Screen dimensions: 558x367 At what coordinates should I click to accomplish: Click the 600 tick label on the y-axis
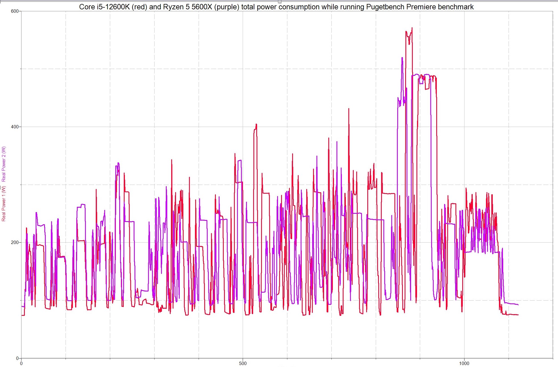(15, 11)
